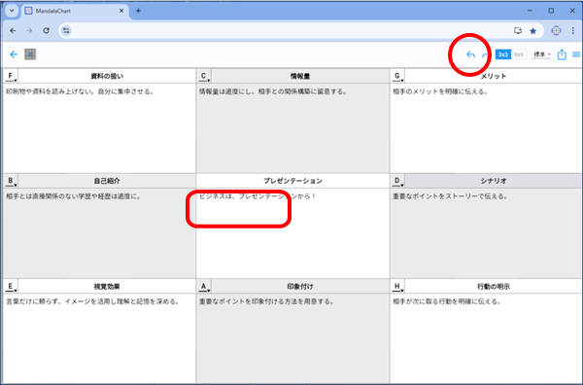The height and width of the screenshot is (385, 583).
Task: Click the 行動の明示 cell title
Action: [x=494, y=287]
